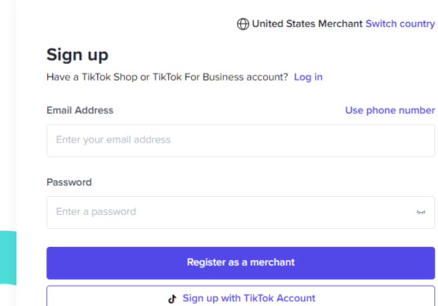The image size is (438, 306).
Task: Click the purple Register as a merchant label text
Action: [241, 263]
